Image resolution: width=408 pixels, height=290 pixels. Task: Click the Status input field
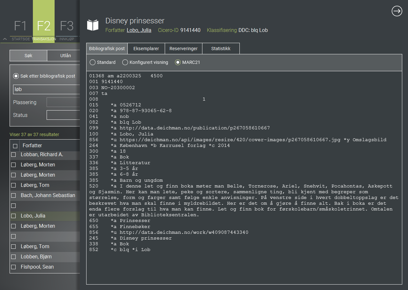63,115
